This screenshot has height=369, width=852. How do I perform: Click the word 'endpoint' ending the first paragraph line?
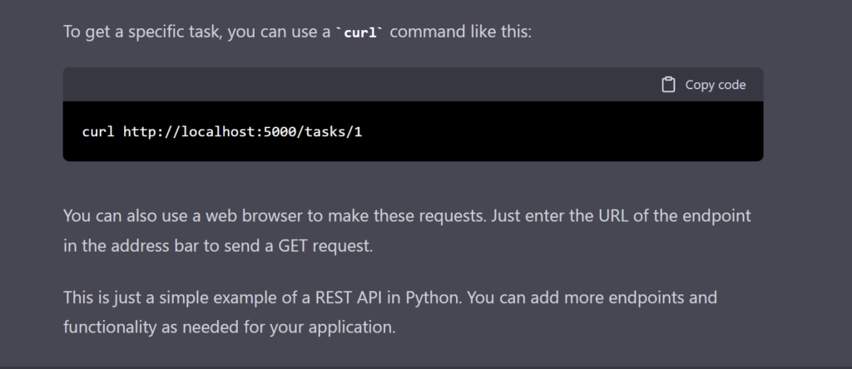(716, 216)
